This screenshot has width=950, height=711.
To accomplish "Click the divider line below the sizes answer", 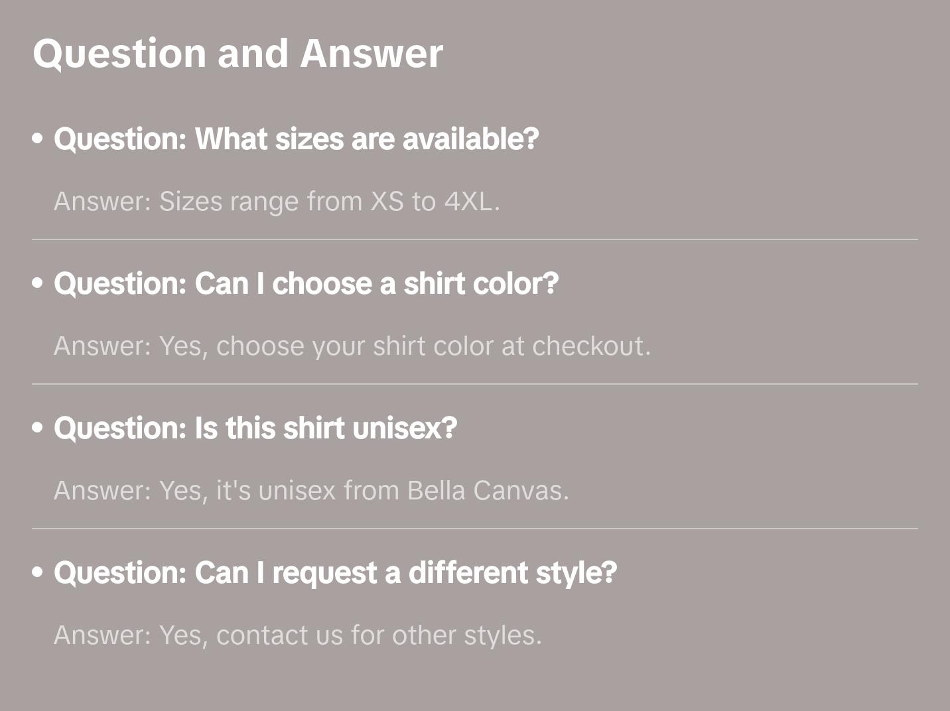I will 475,239.
